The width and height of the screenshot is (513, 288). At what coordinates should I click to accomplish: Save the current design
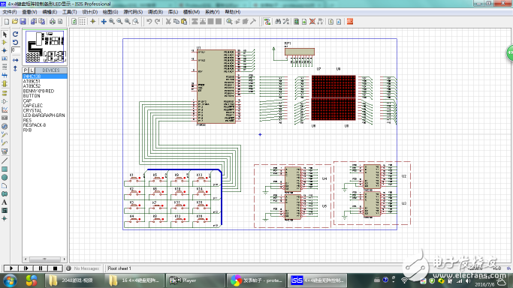click(x=23, y=22)
